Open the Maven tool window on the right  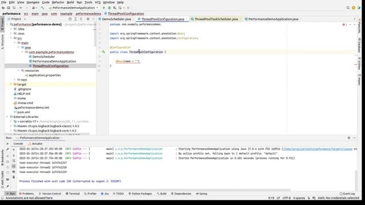359,80
